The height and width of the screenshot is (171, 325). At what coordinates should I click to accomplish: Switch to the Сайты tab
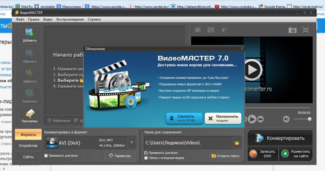28,157
